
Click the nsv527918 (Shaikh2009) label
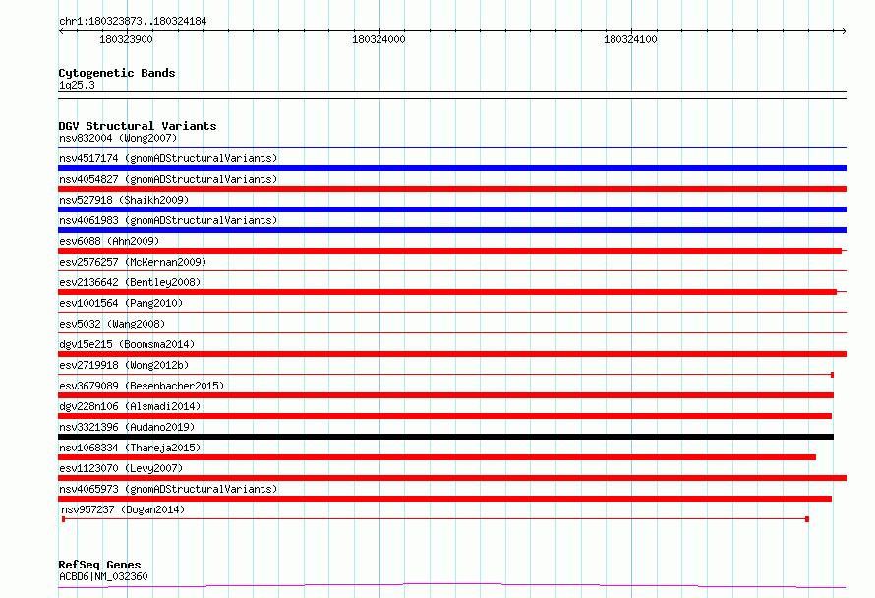coord(124,200)
